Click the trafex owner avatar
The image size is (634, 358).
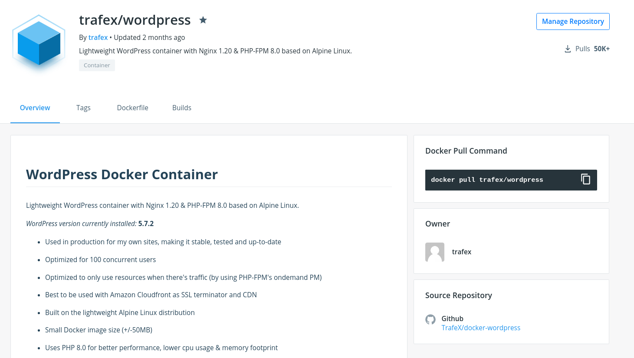pyautogui.click(x=435, y=252)
